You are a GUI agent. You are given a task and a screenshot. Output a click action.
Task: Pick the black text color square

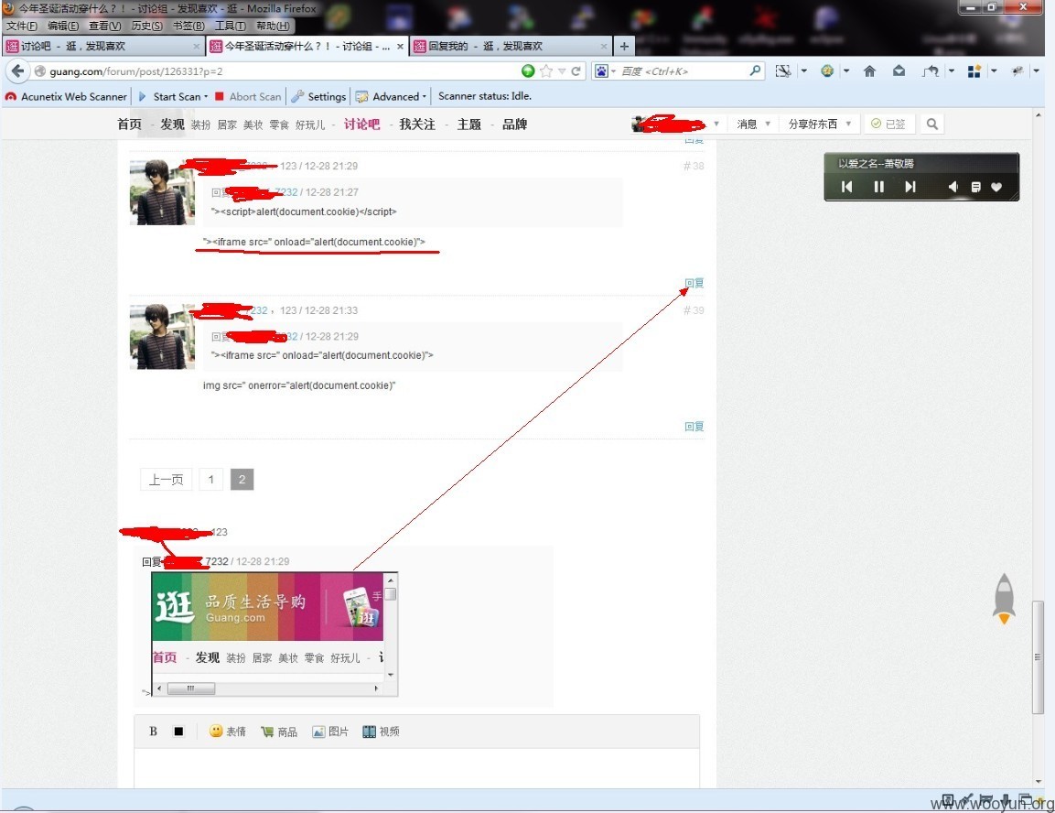(x=178, y=731)
